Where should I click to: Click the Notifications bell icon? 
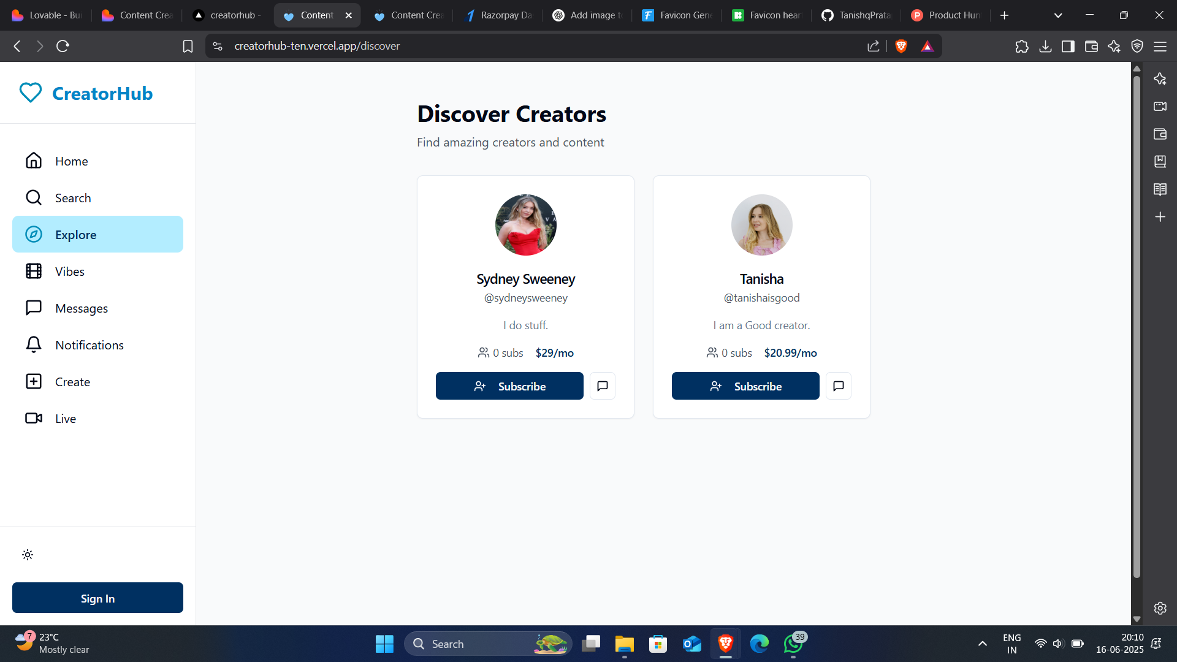(34, 344)
